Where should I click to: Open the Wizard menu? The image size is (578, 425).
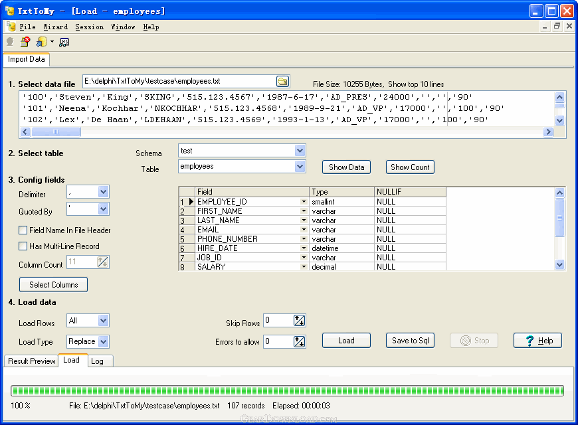[56, 27]
